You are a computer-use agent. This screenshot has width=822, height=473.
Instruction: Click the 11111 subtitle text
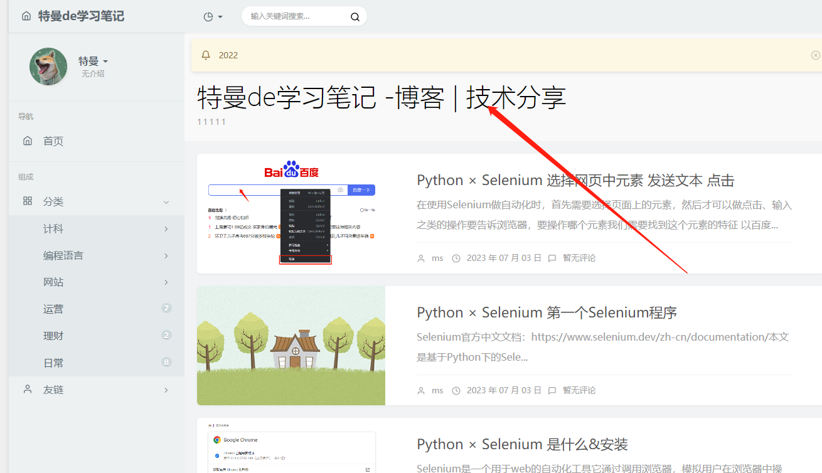pos(211,122)
